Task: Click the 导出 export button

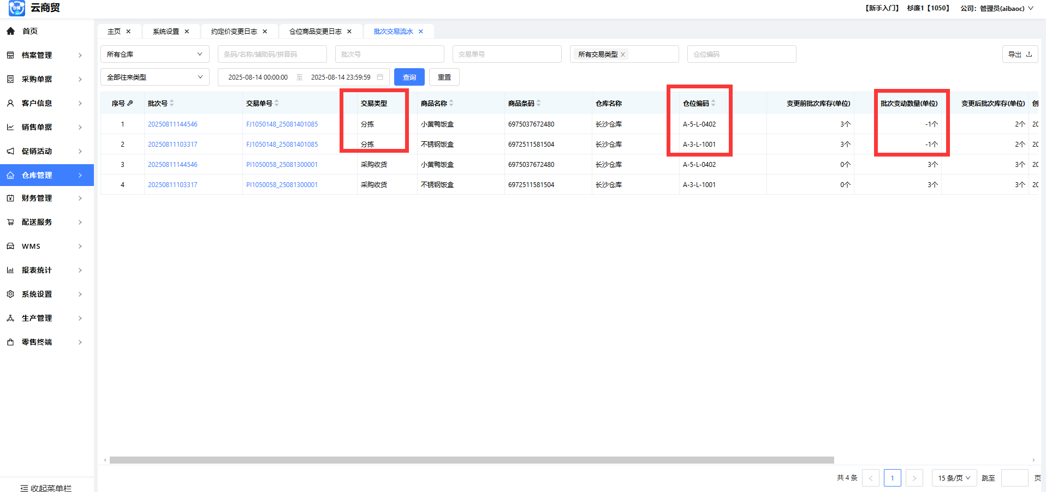Action: (1019, 54)
